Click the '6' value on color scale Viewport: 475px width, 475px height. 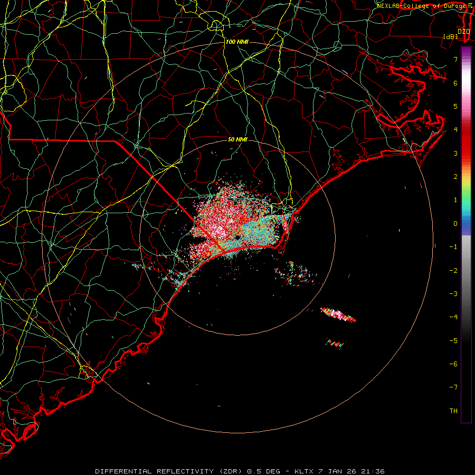pos(455,83)
